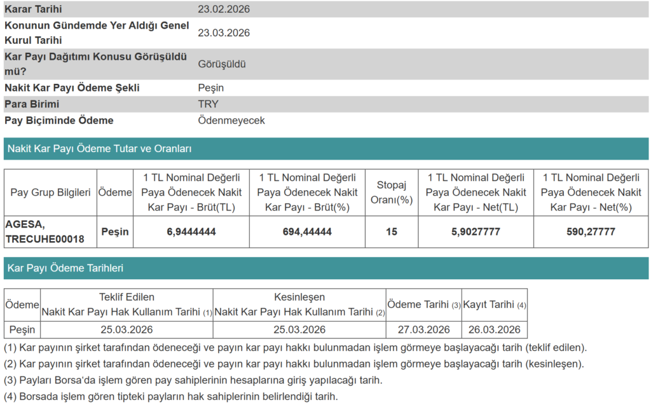
Task: Click the Genel Kurul date 23.03.2026
Action: pyautogui.click(x=224, y=33)
